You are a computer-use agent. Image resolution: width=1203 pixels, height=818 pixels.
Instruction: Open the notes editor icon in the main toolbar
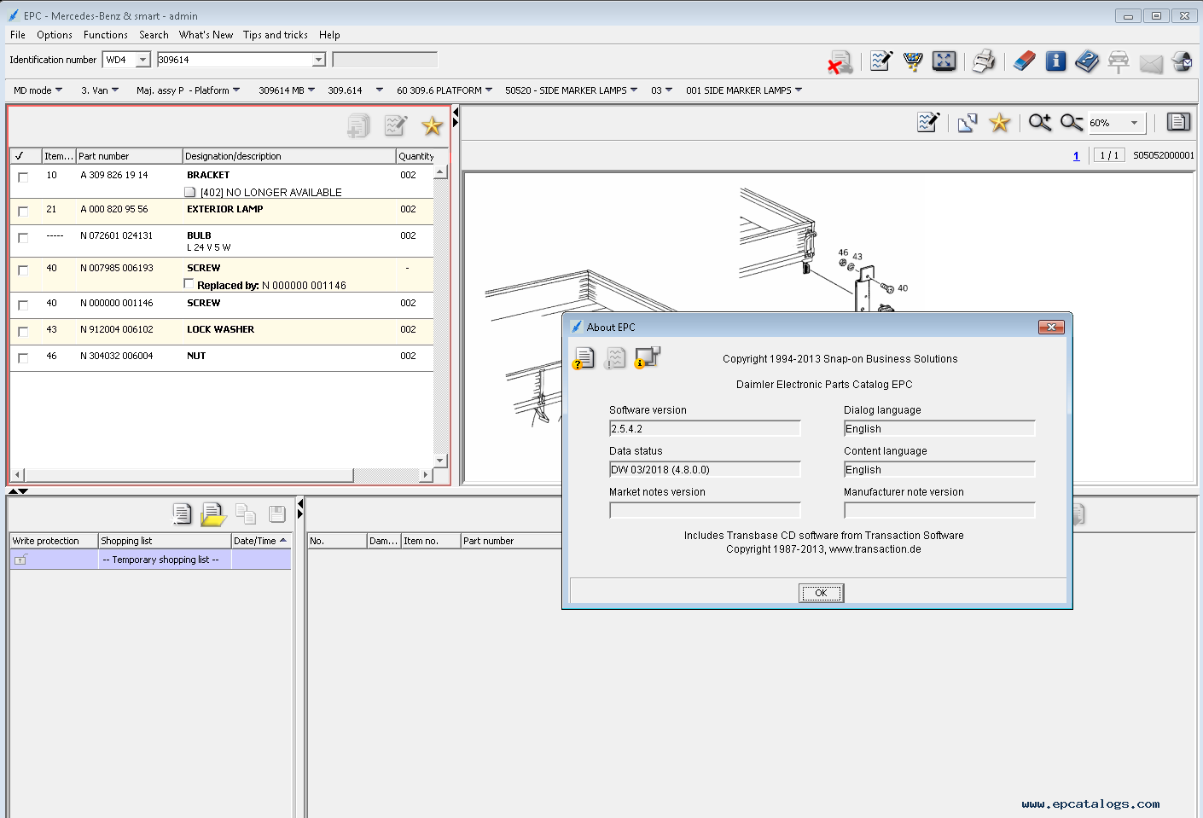pyautogui.click(x=881, y=61)
